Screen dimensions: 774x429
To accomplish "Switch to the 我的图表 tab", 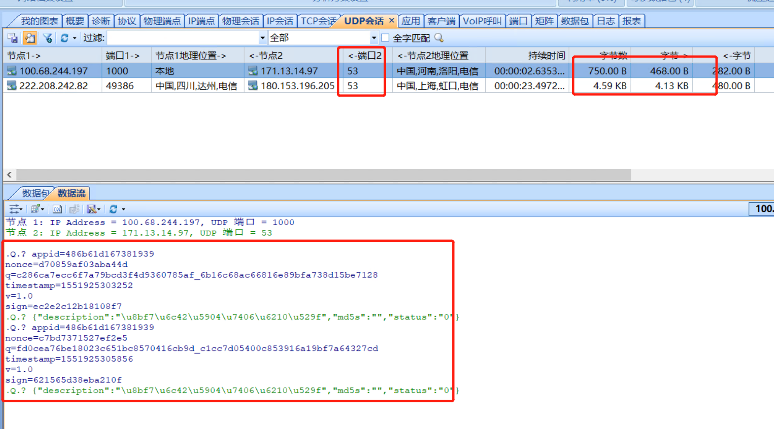I will (39, 21).
